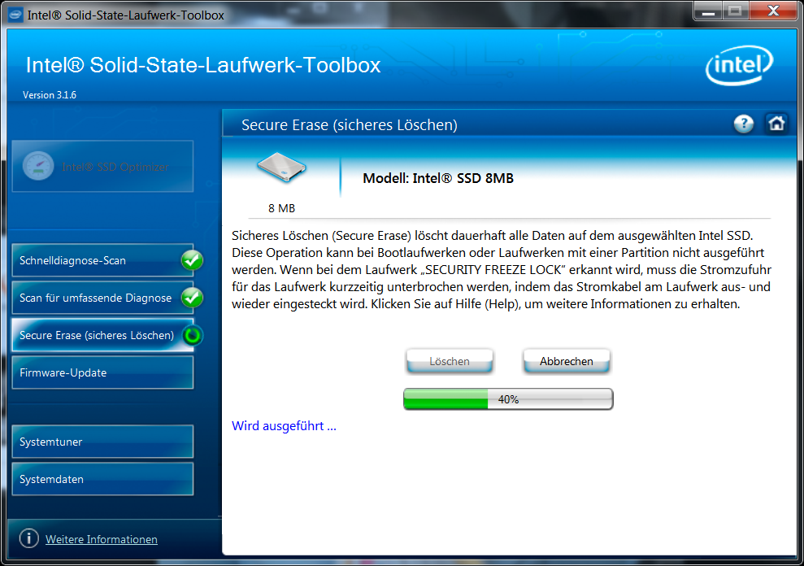
Task: Click the Intel logo in header
Action: (x=739, y=65)
